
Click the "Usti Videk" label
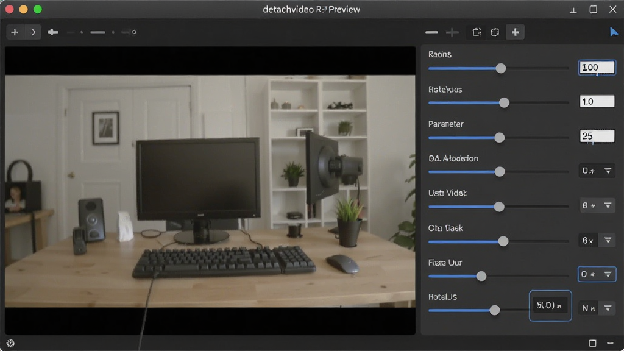(447, 193)
